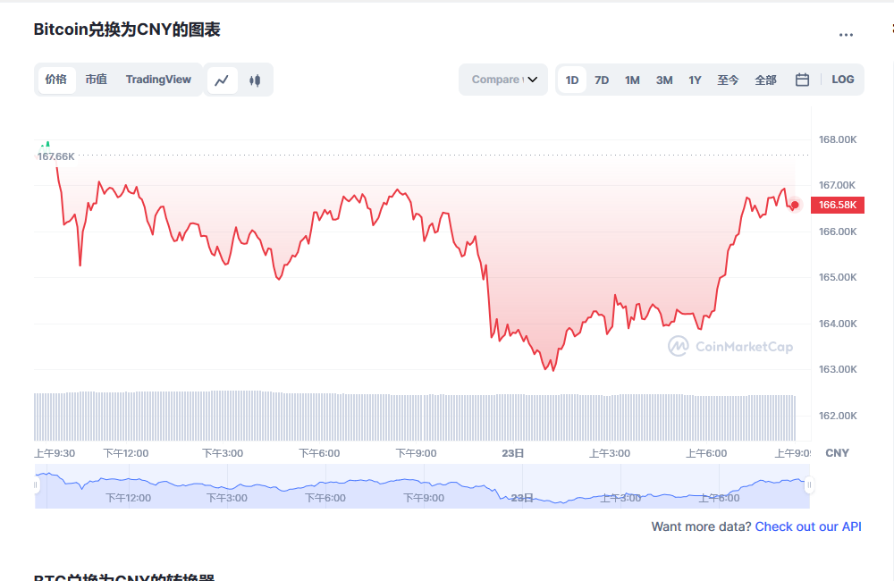Screen dimensions: 894x581
Task: Click the red current price dot
Action: [795, 205]
